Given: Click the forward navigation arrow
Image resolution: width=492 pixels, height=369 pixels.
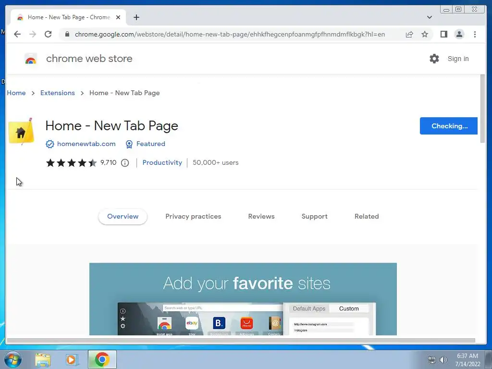Looking at the screenshot, I should point(33,34).
